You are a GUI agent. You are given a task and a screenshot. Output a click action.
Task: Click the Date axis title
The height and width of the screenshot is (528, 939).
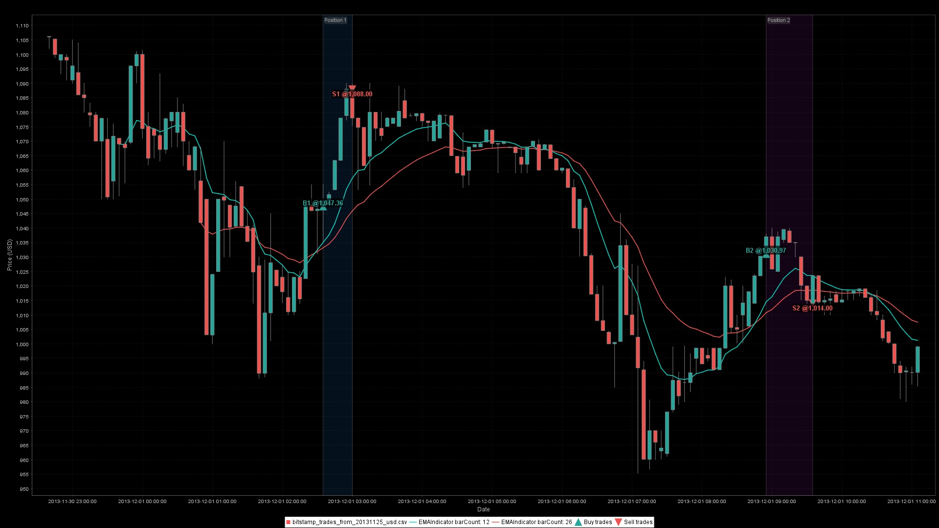(483, 509)
